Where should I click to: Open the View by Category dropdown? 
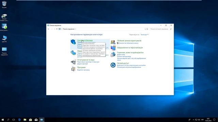coord(144,35)
